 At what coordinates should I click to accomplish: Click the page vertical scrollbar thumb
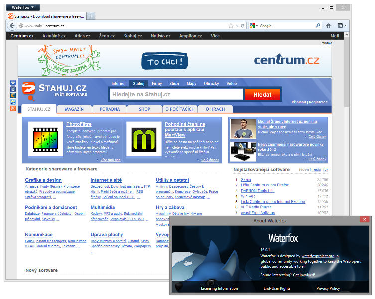[x=346, y=72]
